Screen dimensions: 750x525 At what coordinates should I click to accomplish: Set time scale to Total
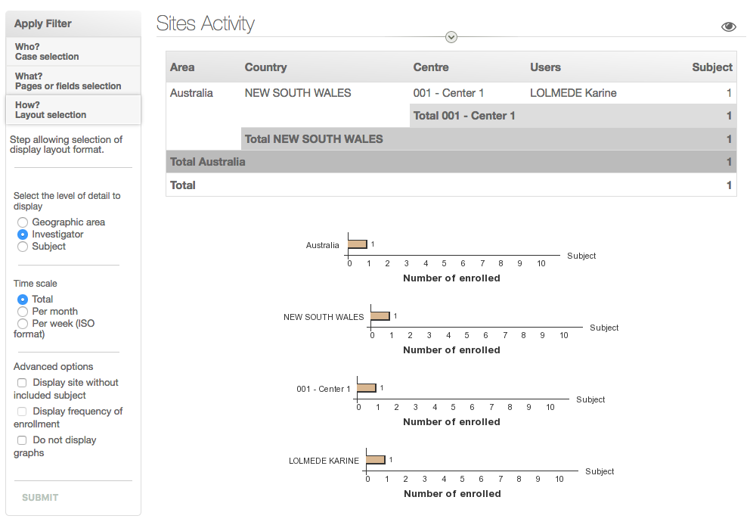tap(23, 300)
